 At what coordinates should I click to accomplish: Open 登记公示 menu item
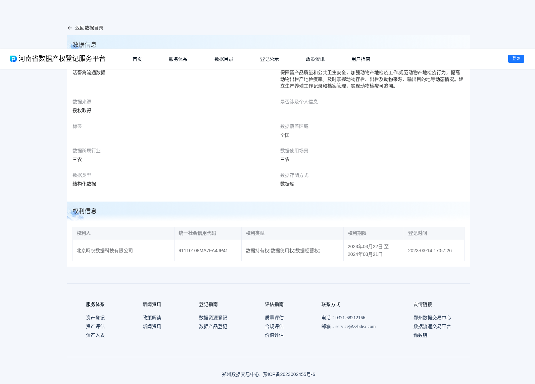[270, 59]
